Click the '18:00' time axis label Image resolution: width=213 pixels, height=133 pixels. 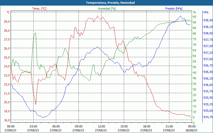(x=147, y=127)
